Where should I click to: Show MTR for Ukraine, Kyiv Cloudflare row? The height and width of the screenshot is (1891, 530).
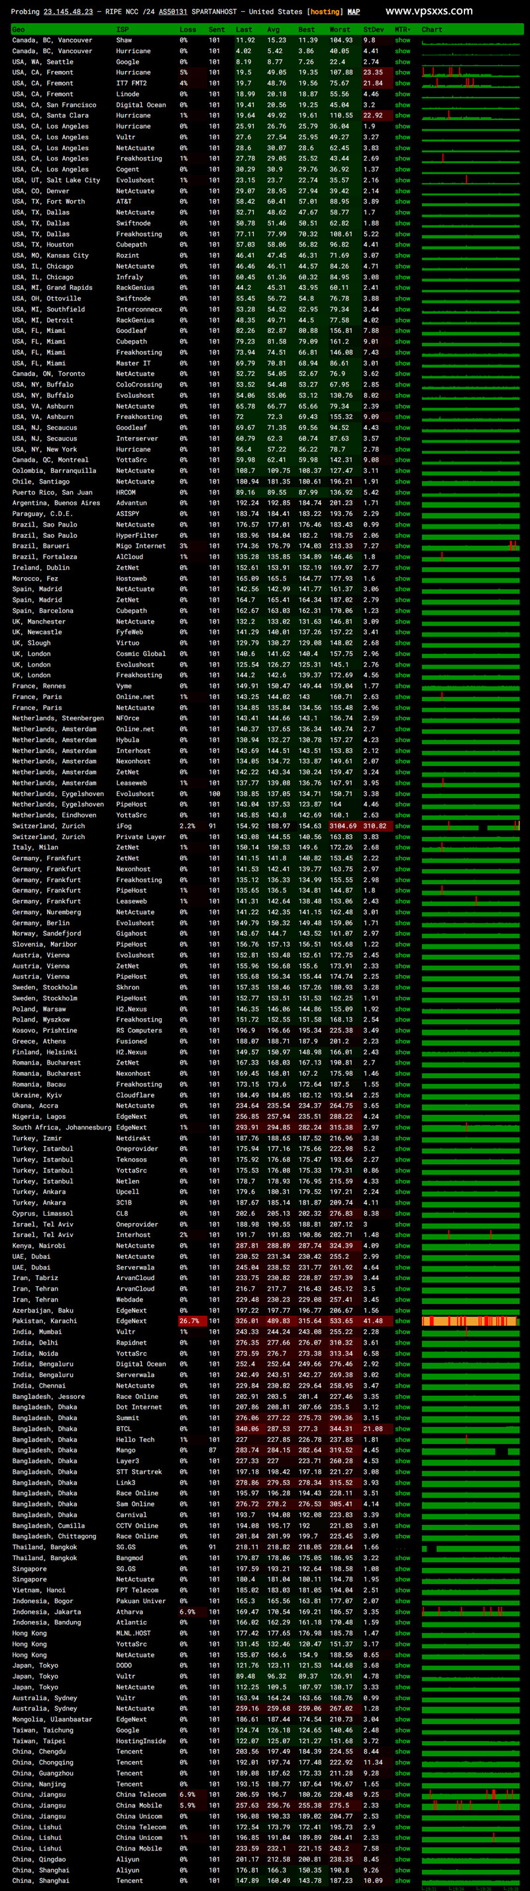[402, 1095]
